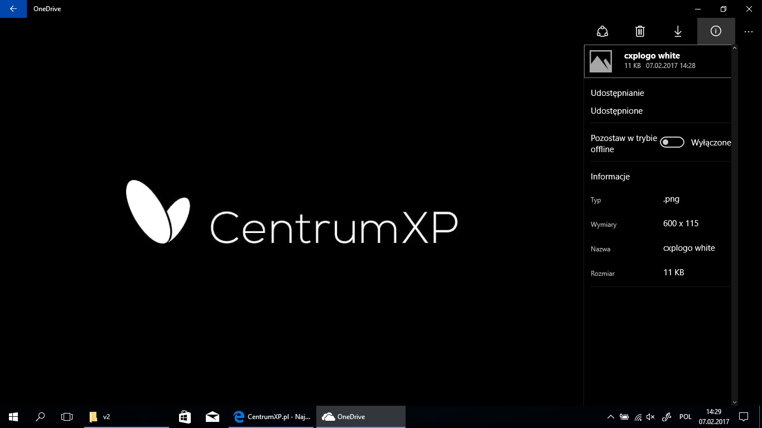762x428 pixels.
Task: Open the Action Center notifications icon
Action: point(743,417)
